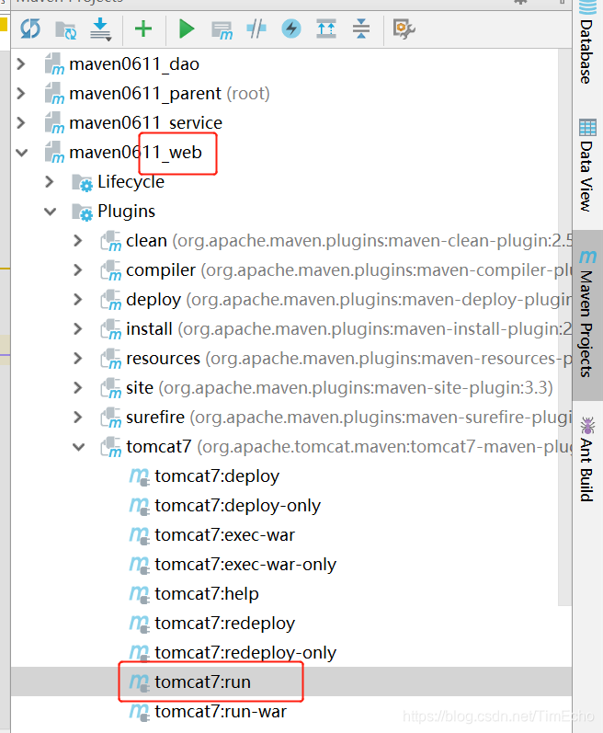Expand the site plugin node
This screenshot has height=733, width=603.
pyautogui.click(x=77, y=388)
